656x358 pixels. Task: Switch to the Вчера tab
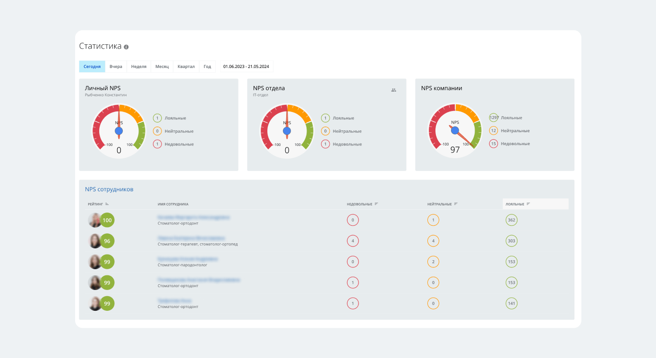coord(116,67)
